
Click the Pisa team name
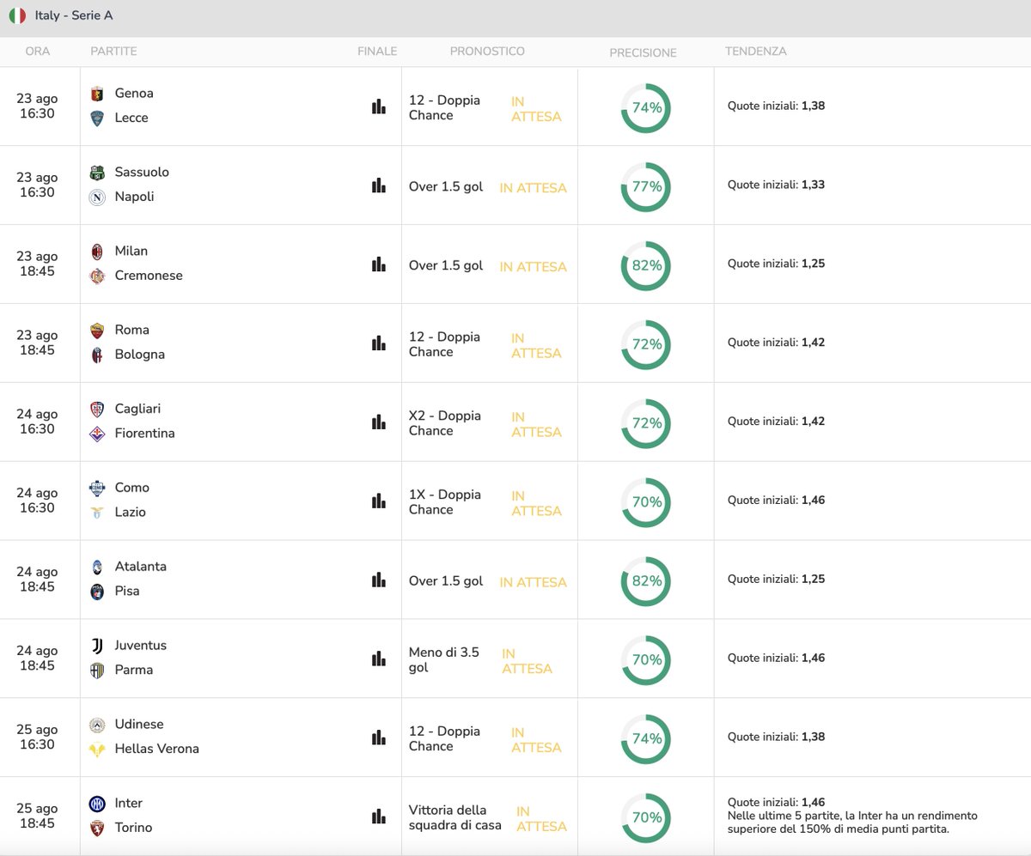coord(127,591)
